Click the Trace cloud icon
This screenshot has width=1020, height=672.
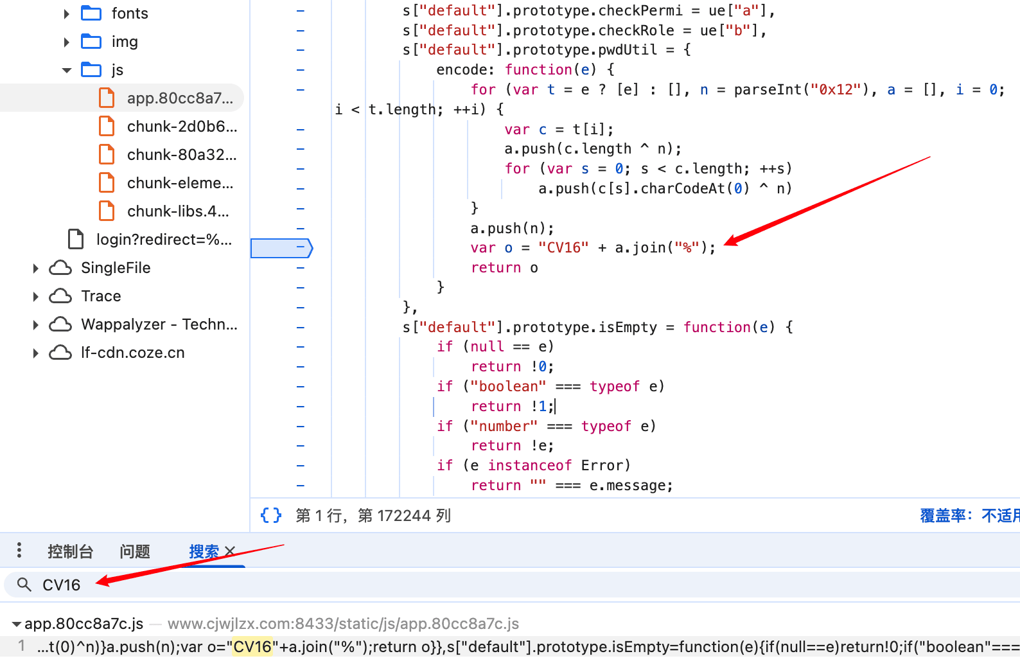(x=60, y=296)
